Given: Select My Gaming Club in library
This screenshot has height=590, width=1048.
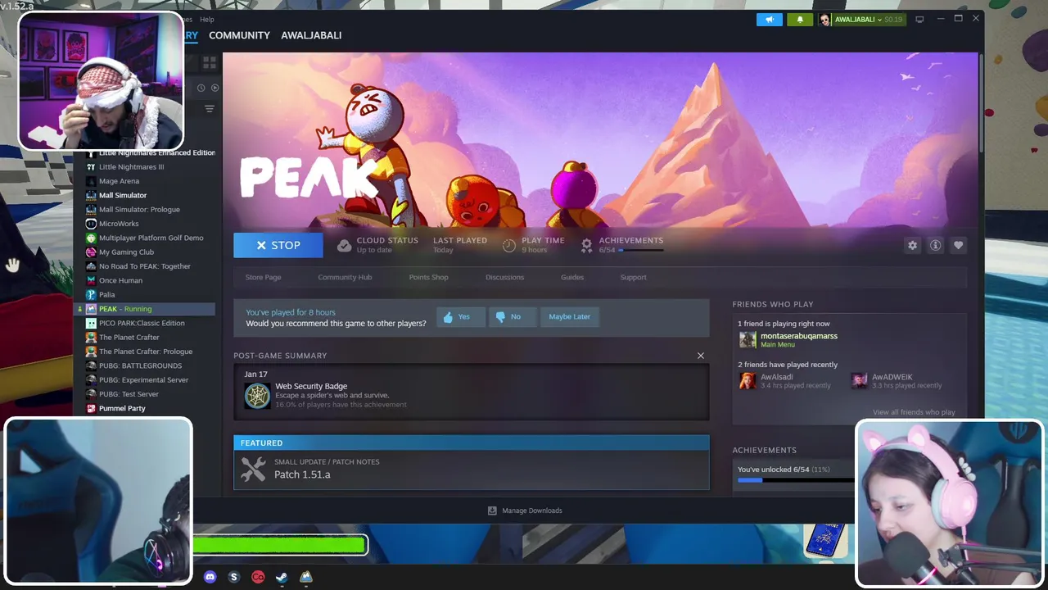Looking at the screenshot, I should 126,252.
